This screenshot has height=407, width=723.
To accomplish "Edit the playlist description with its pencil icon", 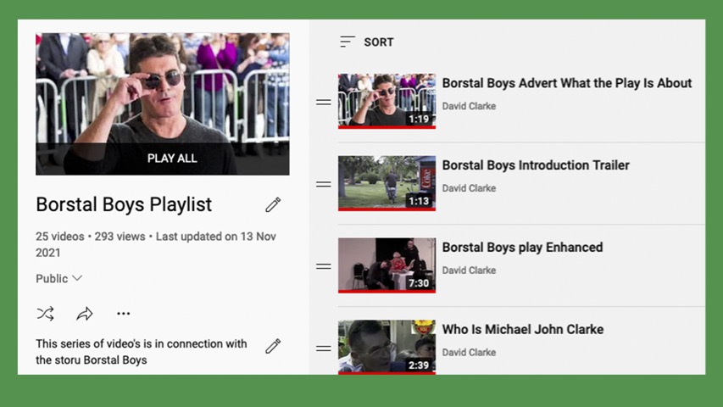I will (x=273, y=346).
